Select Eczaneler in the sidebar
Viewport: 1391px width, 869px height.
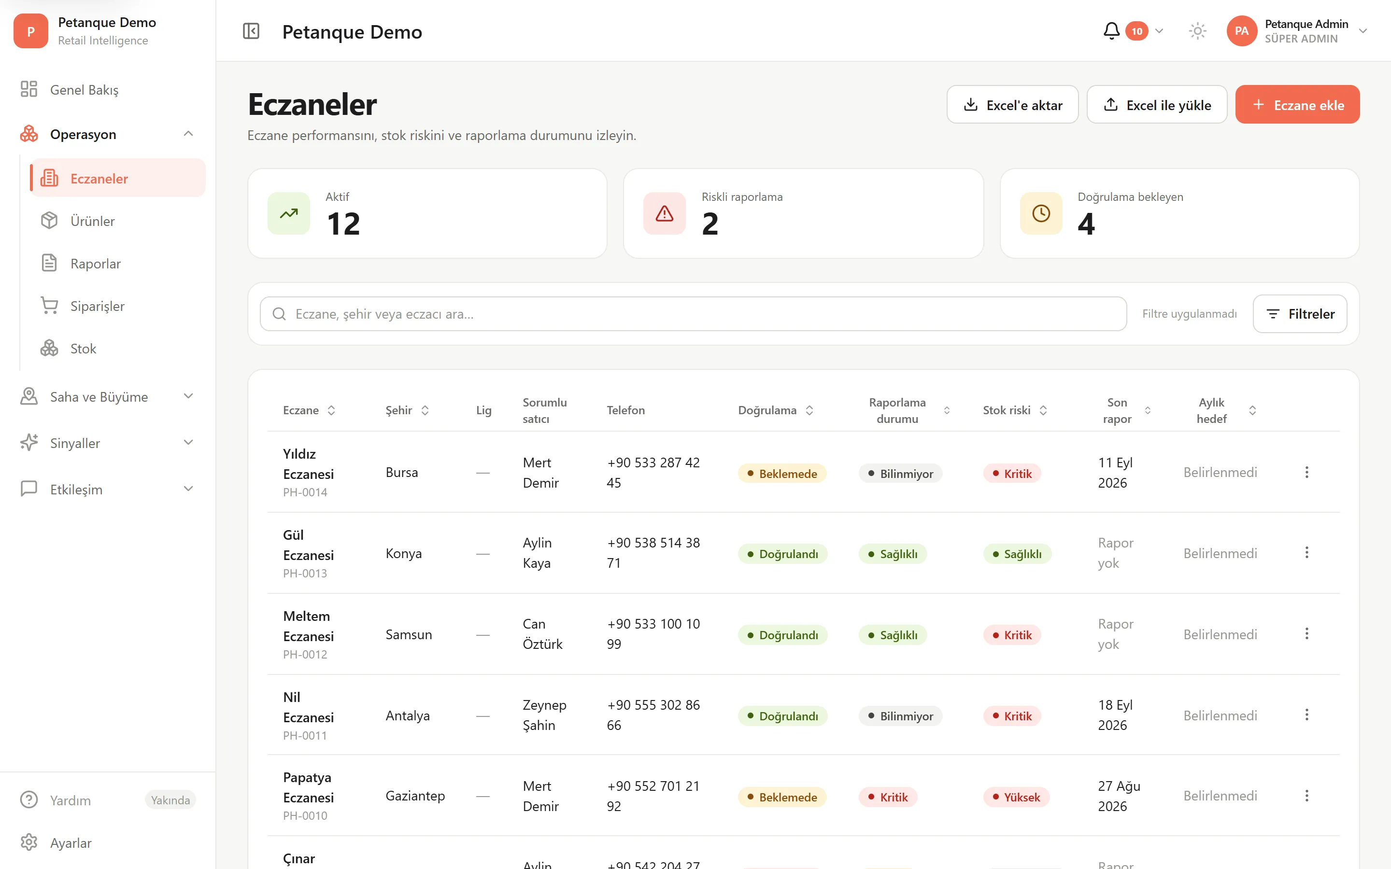tap(117, 178)
